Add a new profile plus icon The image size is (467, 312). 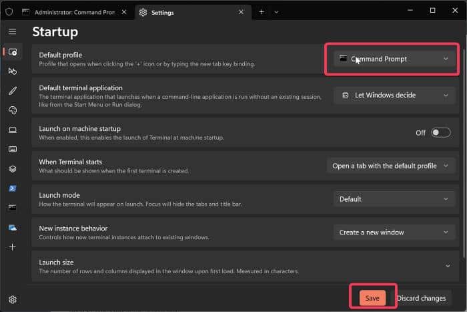(x=12, y=247)
